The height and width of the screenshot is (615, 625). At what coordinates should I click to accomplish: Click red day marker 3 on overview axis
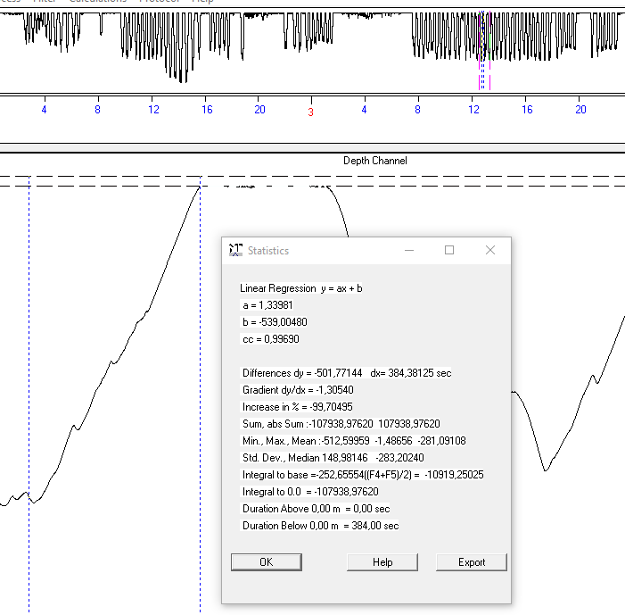(x=310, y=112)
